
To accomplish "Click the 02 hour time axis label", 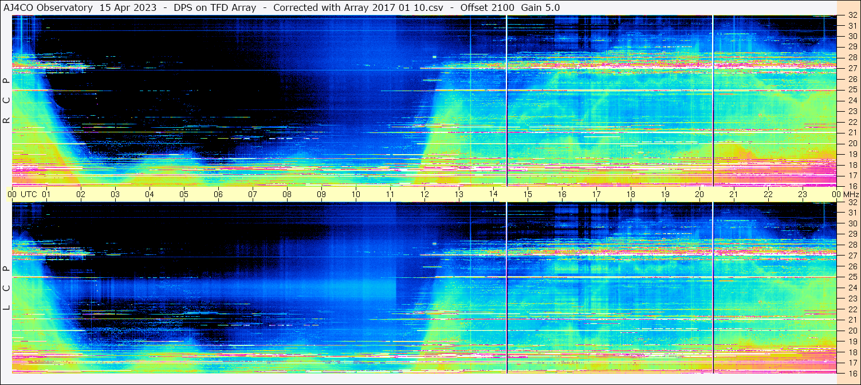I will (81, 194).
